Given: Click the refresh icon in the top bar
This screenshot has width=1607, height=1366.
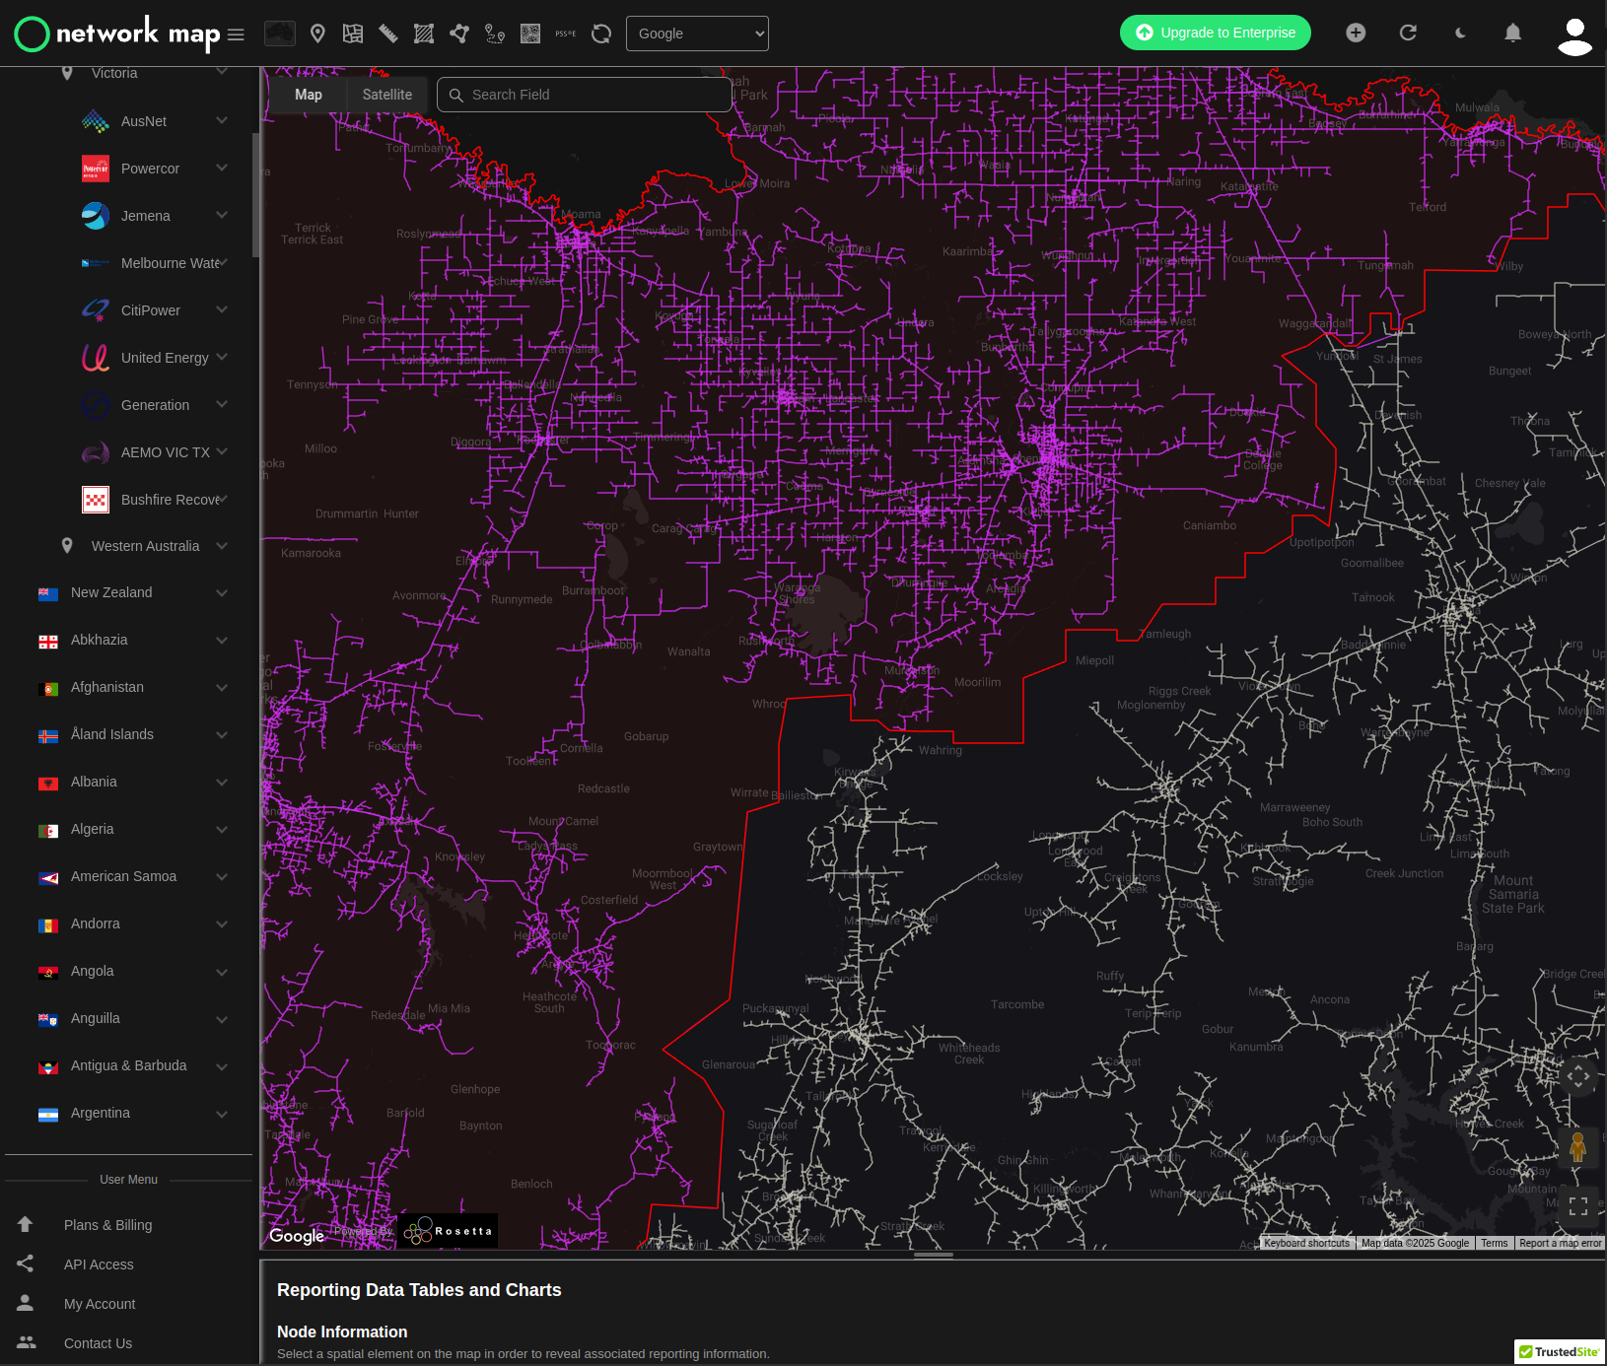Looking at the screenshot, I should [1409, 33].
